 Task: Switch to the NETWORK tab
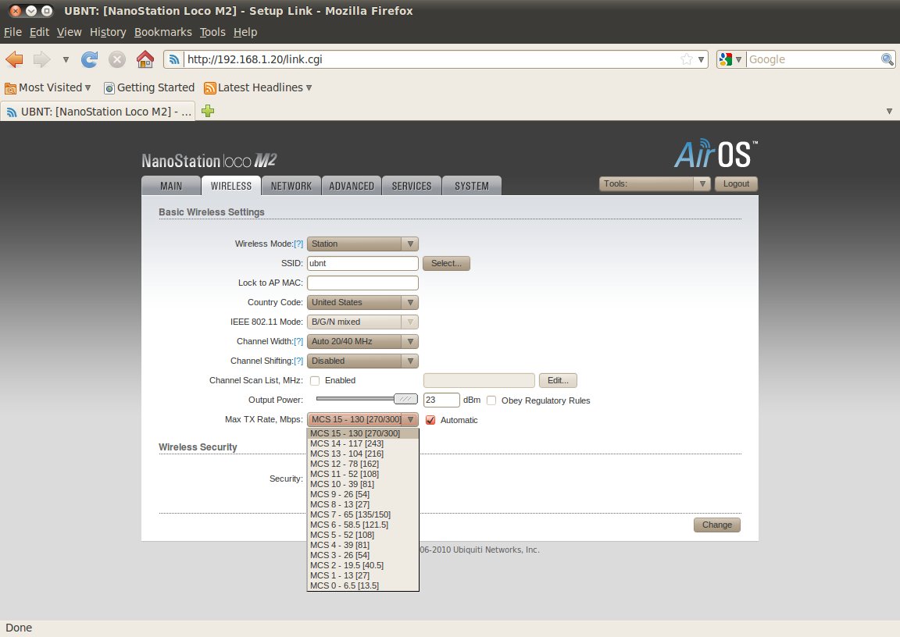tap(291, 186)
